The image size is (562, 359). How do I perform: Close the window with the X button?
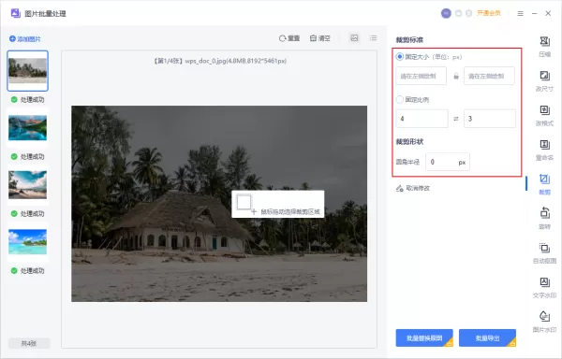click(x=548, y=13)
